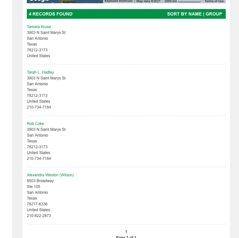The width and height of the screenshot is (239, 238).
Task: Open the map Terms of Use link
Action: click(214, 1)
